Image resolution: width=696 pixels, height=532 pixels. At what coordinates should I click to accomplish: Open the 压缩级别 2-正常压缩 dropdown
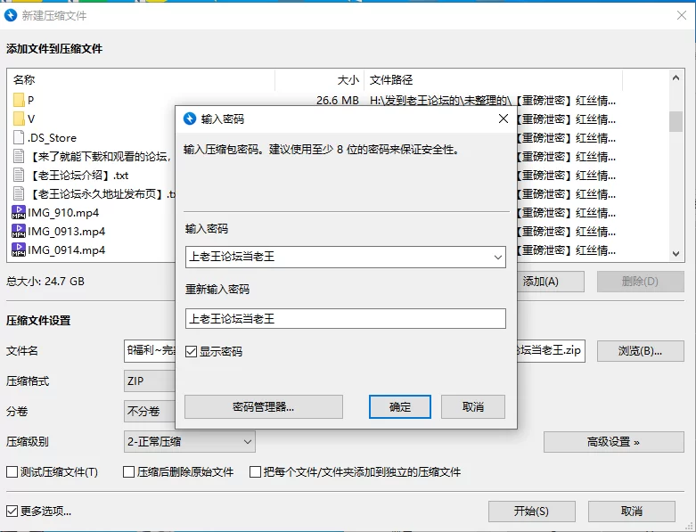click(190, 442)
